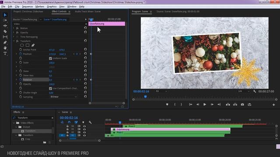Collapse Distort folder in Effects

coord(16,127)
